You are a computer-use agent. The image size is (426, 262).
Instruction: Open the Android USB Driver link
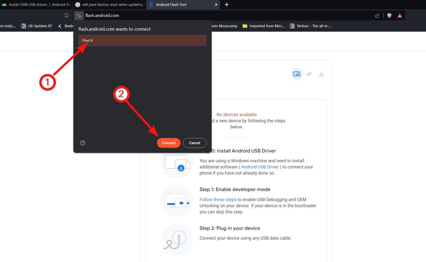[260, 167]
